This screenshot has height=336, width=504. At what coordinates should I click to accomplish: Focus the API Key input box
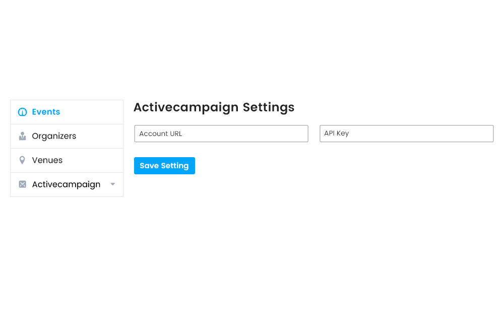[406, 133]
